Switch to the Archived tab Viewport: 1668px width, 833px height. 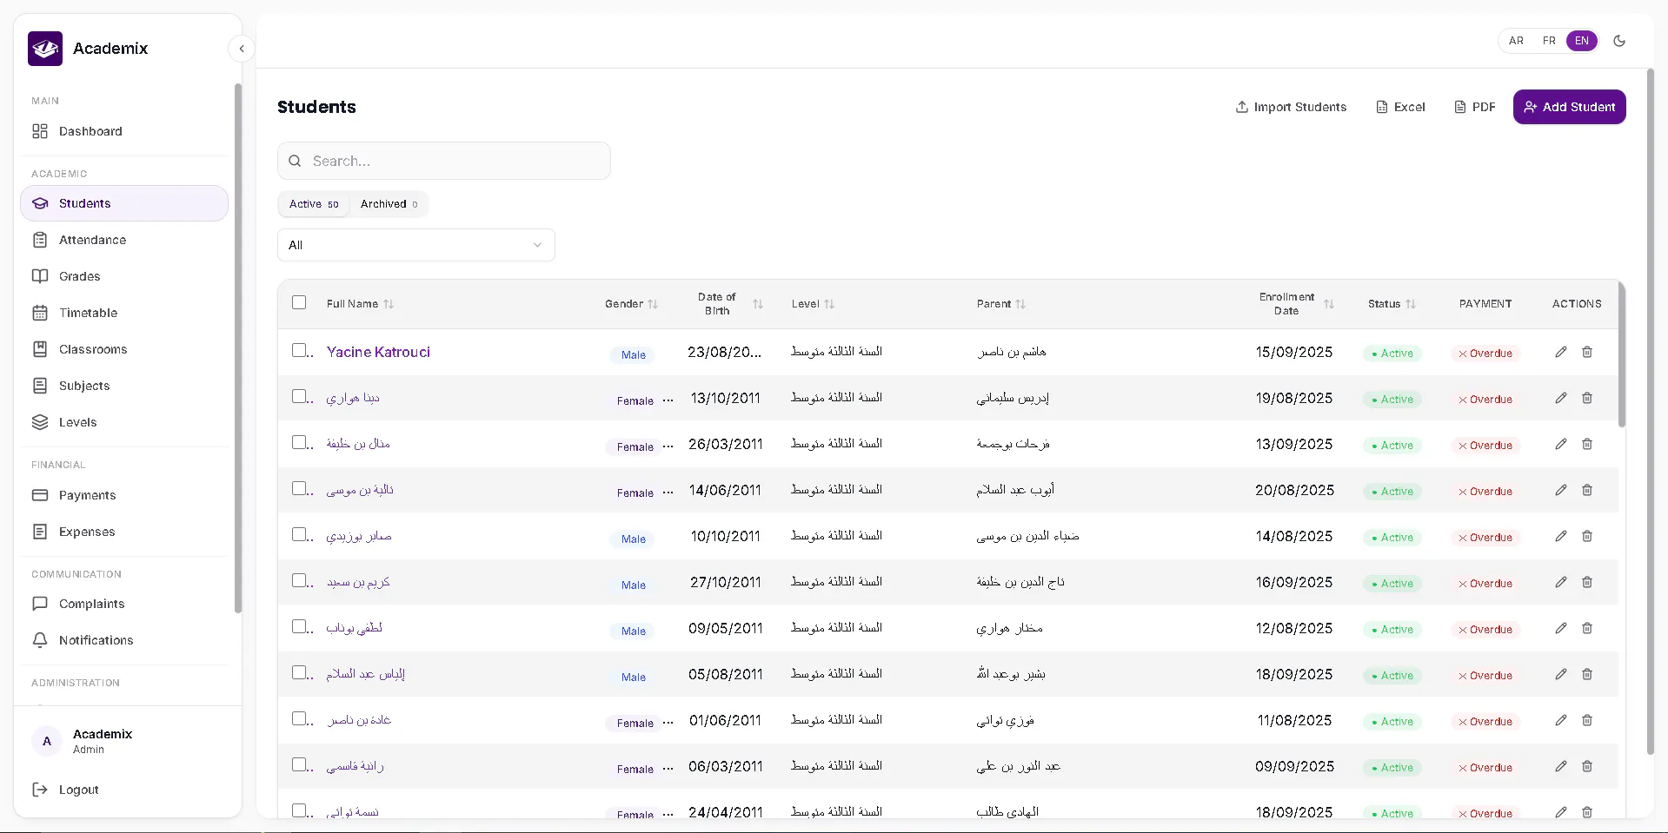point(389,204)
